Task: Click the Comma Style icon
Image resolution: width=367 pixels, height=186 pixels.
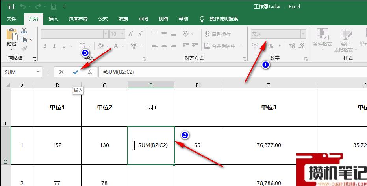Action: pos(280,46)
